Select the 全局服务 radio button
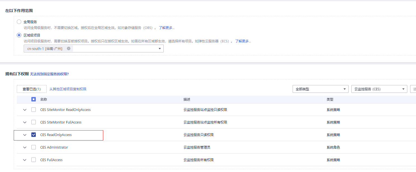This screenshot has width=416, height=172. (19, 22)
